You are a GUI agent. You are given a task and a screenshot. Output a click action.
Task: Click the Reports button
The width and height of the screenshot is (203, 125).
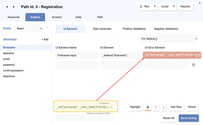click(x=185, y=7)
